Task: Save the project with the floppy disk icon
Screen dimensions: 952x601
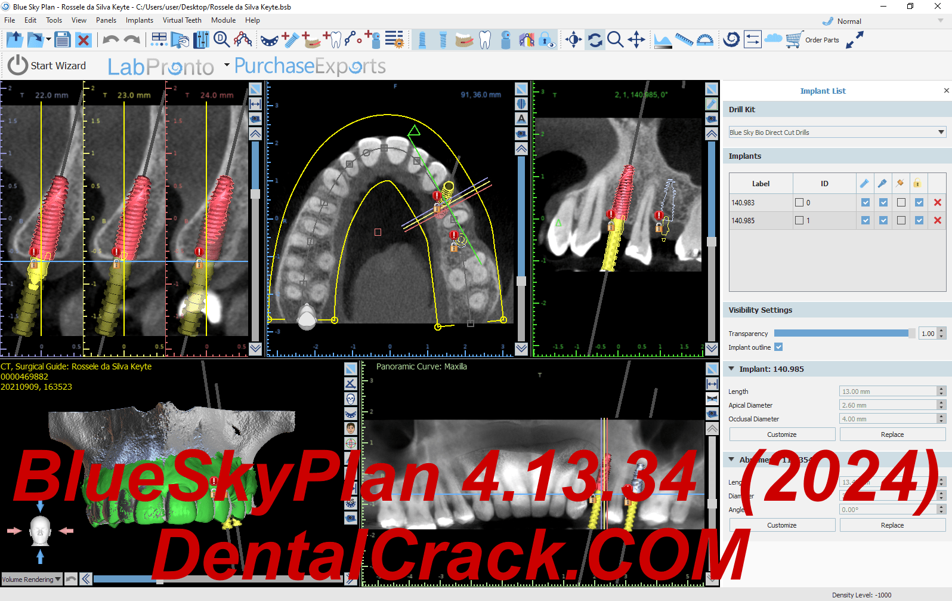Action: pos(62,40)
